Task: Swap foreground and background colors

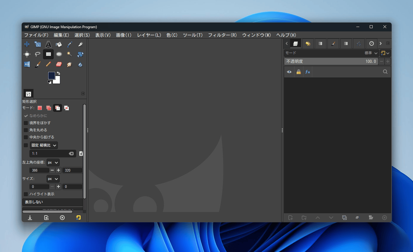Action: point(58,73)
